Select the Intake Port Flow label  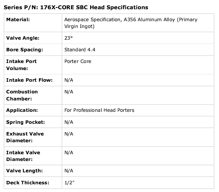(29, 80)
